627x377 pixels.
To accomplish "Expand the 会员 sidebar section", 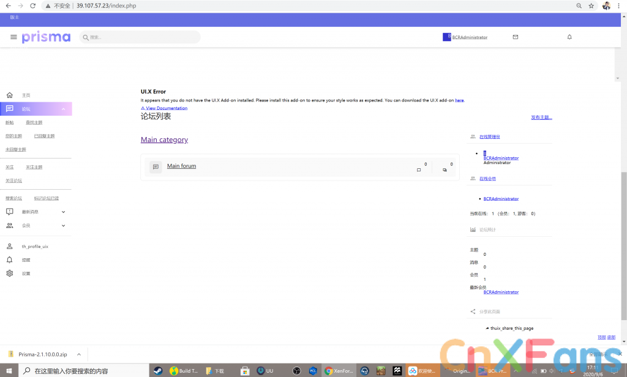I will [x=64, y=226].
